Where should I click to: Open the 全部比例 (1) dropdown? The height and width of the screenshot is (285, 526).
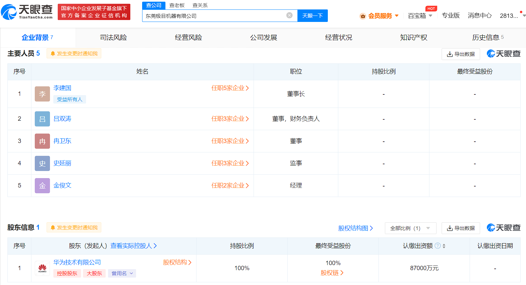click(x=410, y=228)
